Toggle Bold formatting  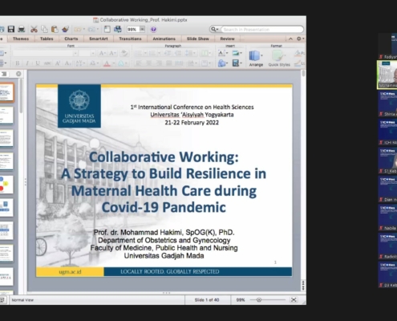tap(18, 63)
